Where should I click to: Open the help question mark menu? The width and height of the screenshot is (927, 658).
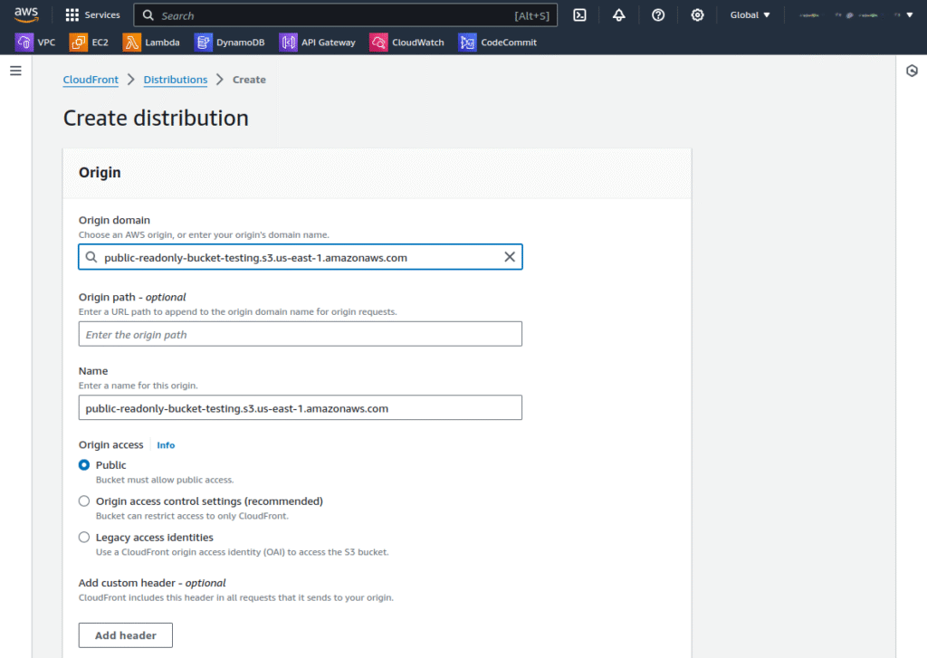(658, 14)
